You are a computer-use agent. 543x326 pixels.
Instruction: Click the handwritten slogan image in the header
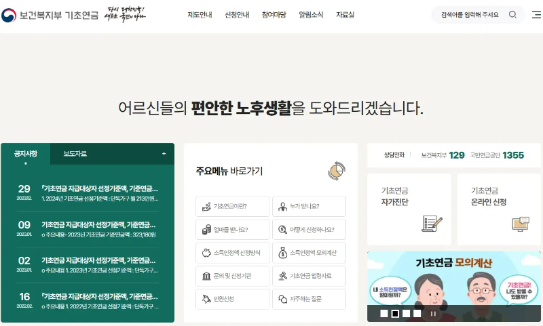[x=126, y=14]
